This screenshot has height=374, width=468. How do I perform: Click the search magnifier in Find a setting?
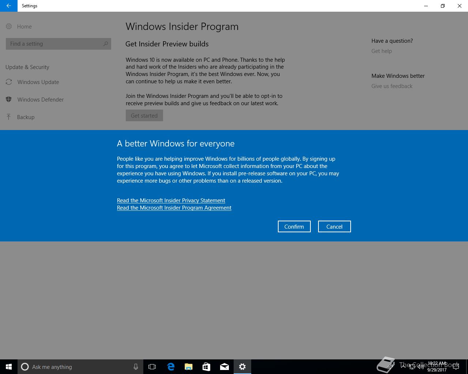(x=105, y=44)
